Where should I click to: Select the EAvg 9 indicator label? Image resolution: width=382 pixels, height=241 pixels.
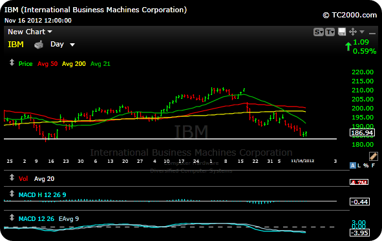click(x=69, y=219)
